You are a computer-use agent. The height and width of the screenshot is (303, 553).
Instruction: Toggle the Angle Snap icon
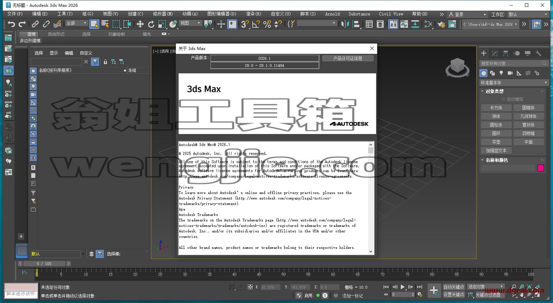coord(256,24)
